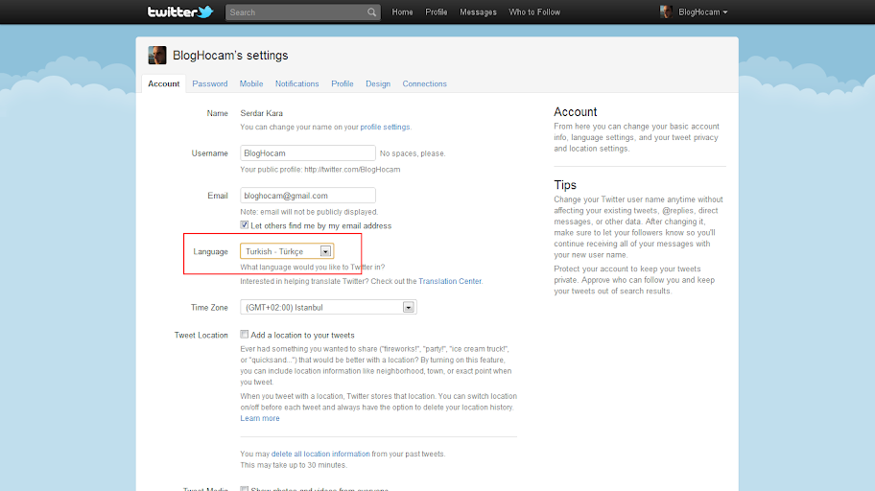Image resolution: width=875 pixels, height=491 pixels.
Task: Enable Add a location to your tweets
Action: [x=245, y=335]
